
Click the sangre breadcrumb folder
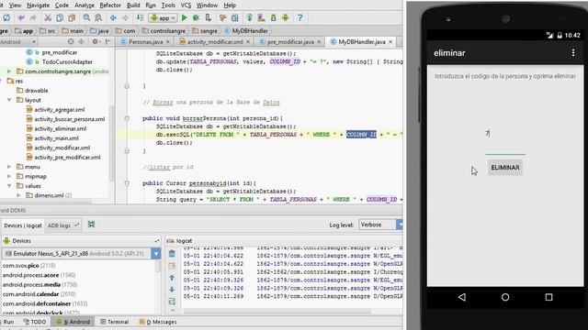[x=205, y=30]
